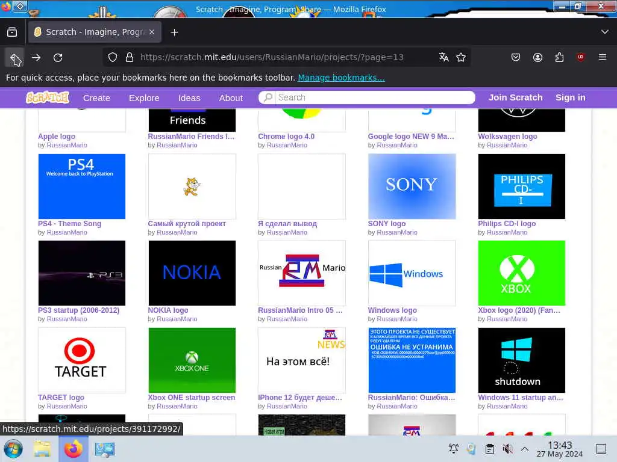This screenshot has height=462, width=617.
Task: Click the Chrome logo 4.0 title link
Action: coord(286,137)
